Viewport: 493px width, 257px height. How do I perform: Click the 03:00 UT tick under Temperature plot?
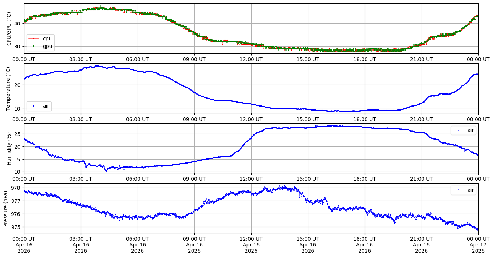[80, 119]
